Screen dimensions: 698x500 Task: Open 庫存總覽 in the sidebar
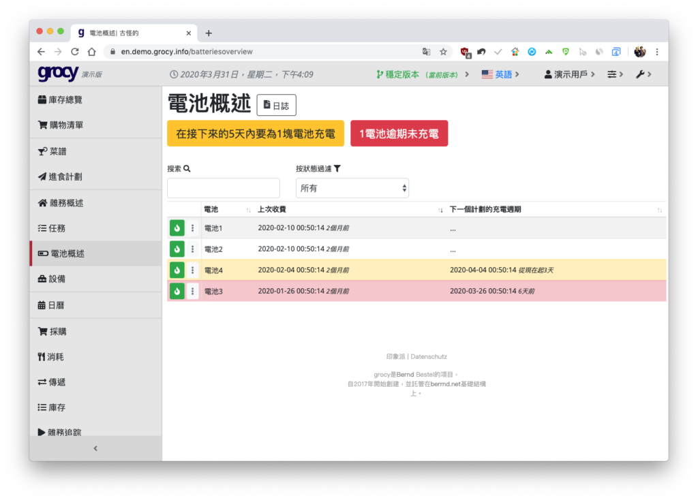coord(95,99)
